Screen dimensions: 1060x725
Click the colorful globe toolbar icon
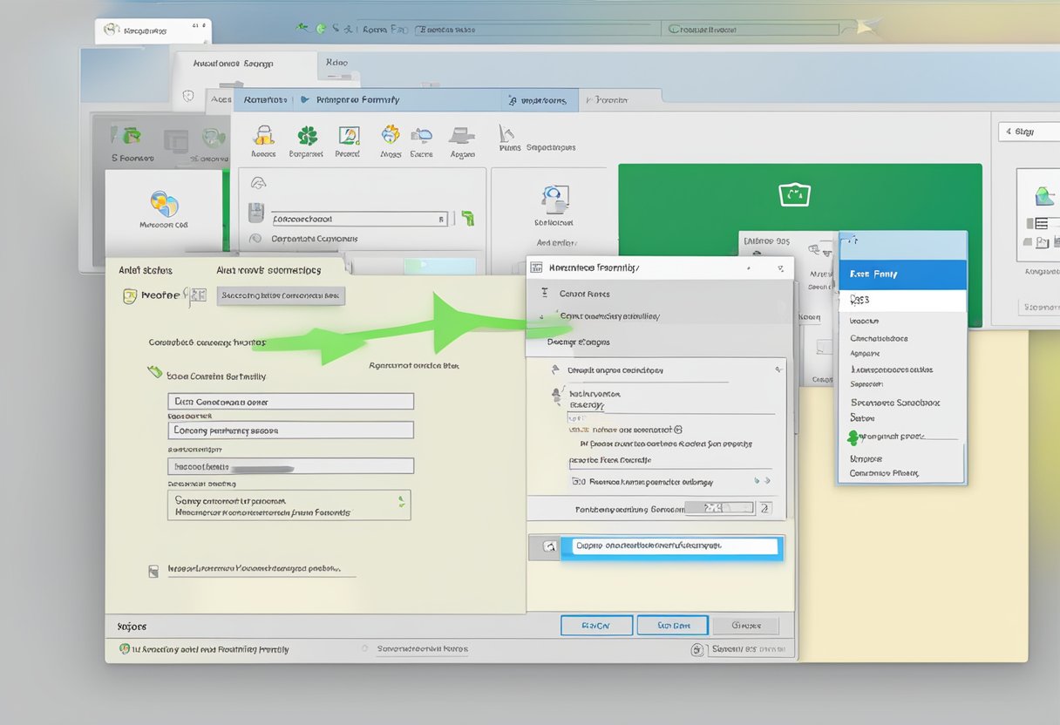pyautogui.click(x=391, y=134)
